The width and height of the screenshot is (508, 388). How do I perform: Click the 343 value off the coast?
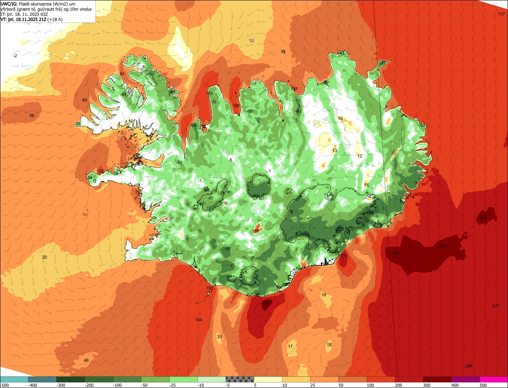coord(266,303)
